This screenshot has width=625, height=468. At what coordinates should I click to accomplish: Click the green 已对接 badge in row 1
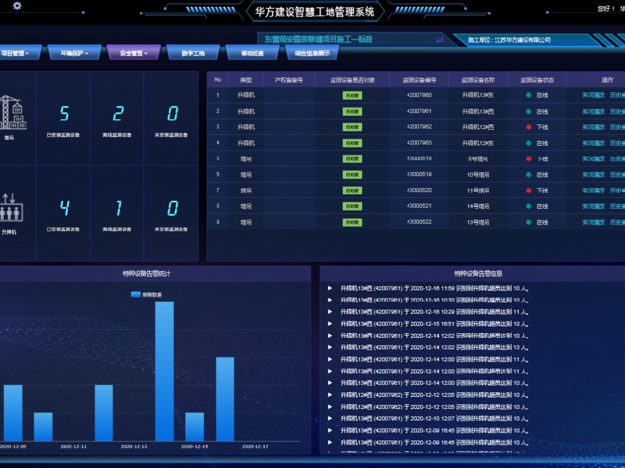tap(352, 95)
